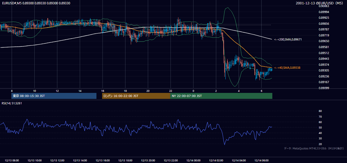Click the 12/13 10:00 date label

point(34,161)
